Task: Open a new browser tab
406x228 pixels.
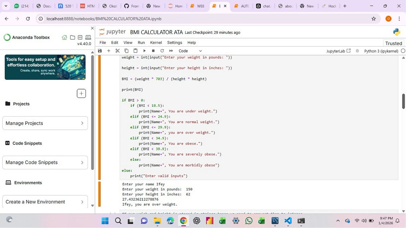Action: pos(345,6)
